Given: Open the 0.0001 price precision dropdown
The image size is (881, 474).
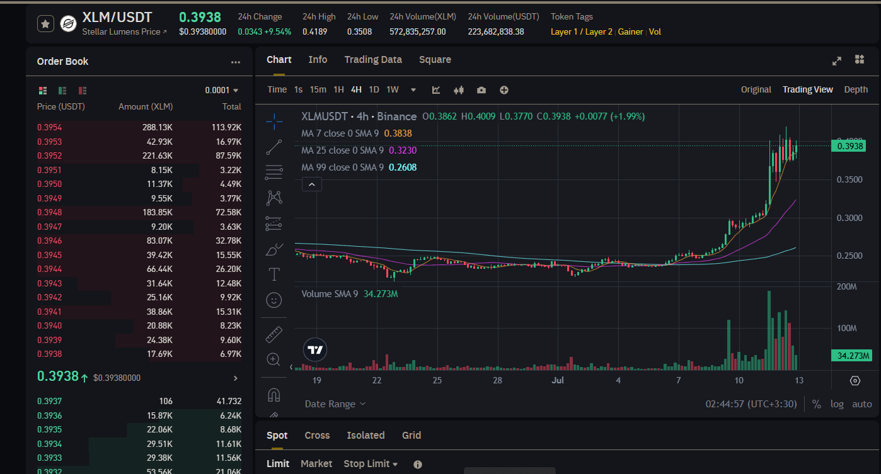Looking at the screenshot, I should (x=222, y=91).
